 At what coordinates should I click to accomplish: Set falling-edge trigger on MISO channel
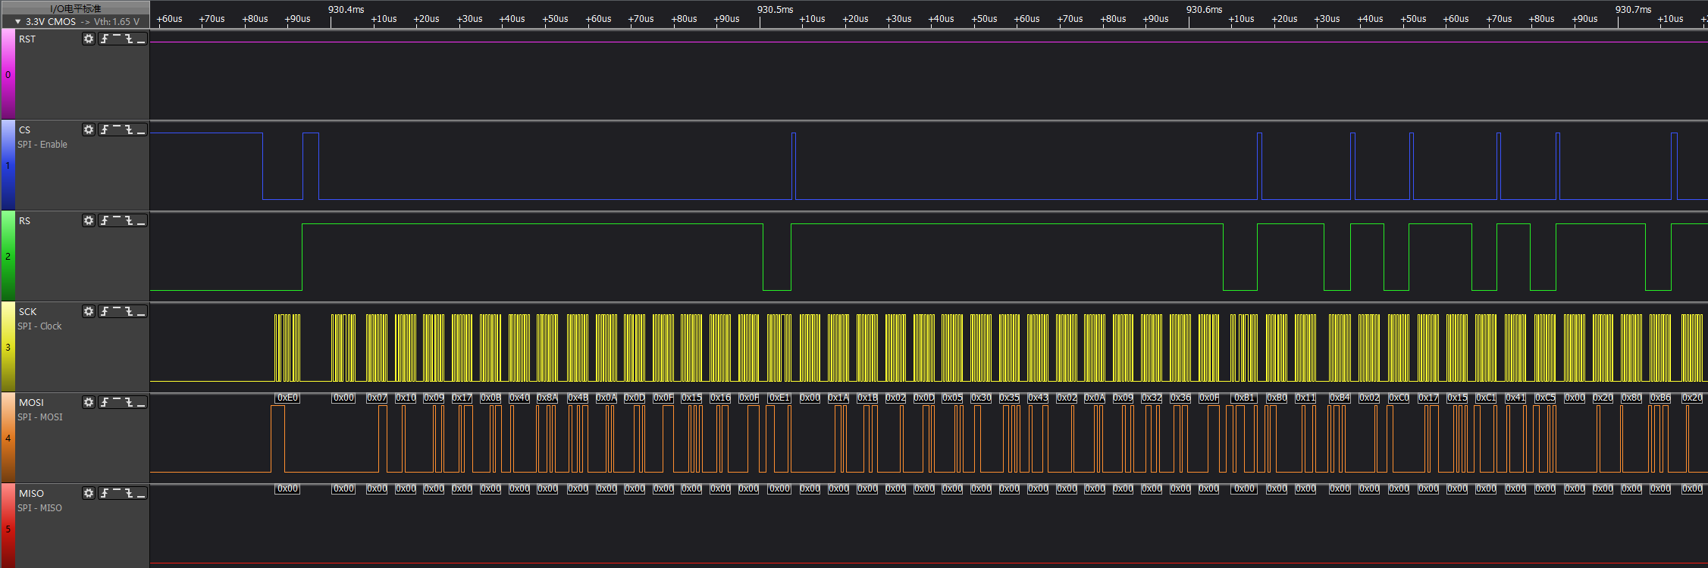[x=129, y=493]
